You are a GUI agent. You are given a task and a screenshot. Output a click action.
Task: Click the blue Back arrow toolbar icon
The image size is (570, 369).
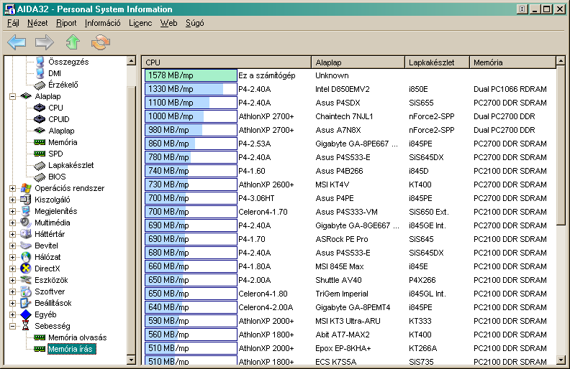click(17, 42)
